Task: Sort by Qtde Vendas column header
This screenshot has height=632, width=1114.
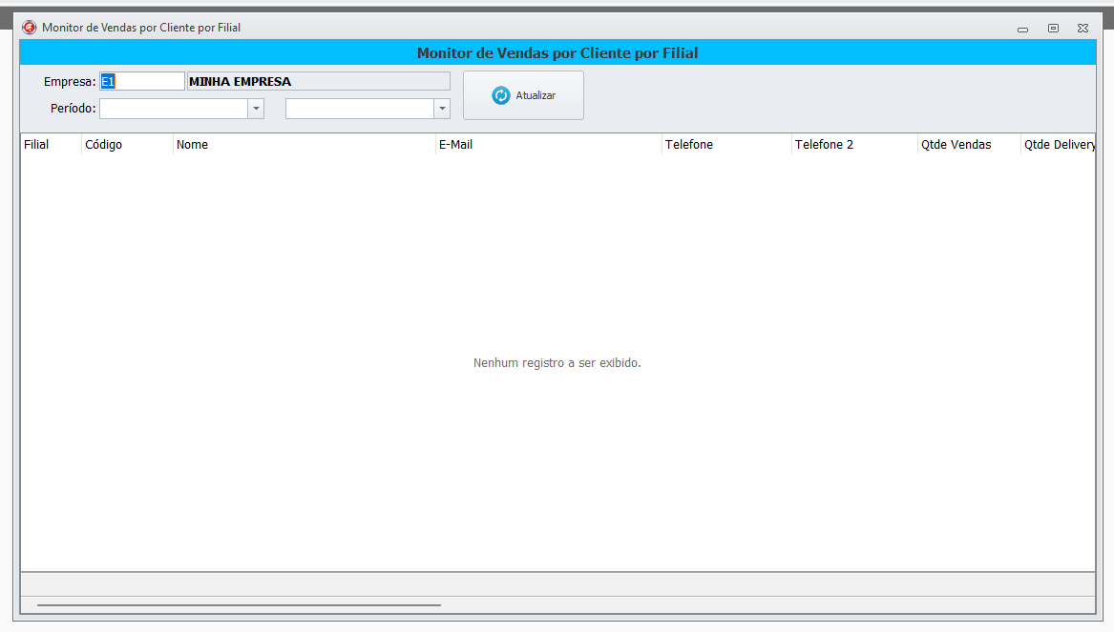Action: tap(956, 145)
